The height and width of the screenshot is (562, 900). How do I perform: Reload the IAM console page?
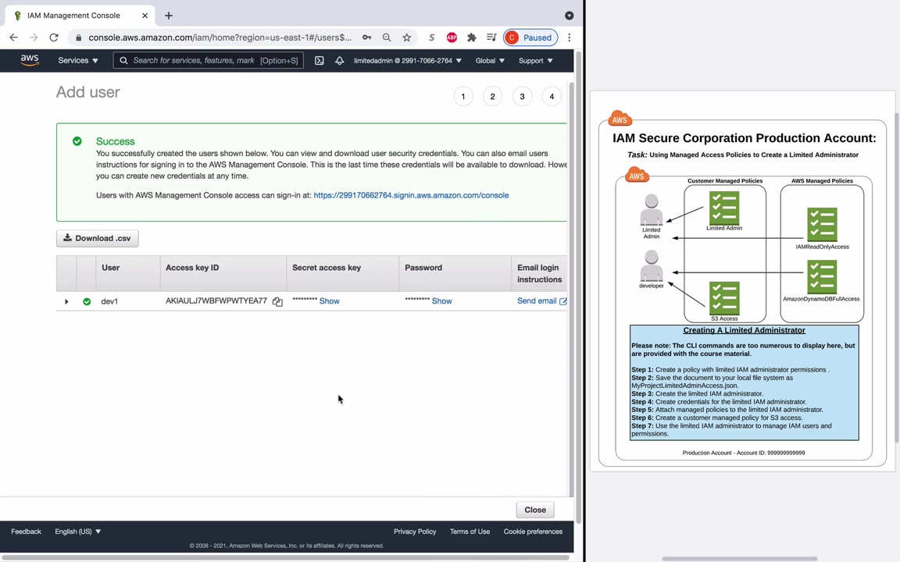(54, 37)
